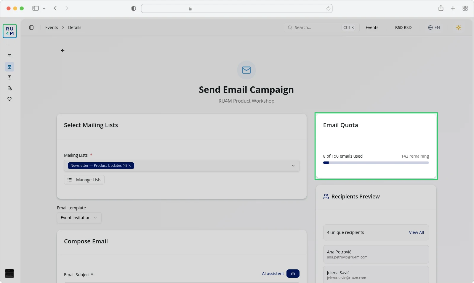Click the AI assistent link
Viewport: 474px width, 283px height.
(x=273, y=274)
